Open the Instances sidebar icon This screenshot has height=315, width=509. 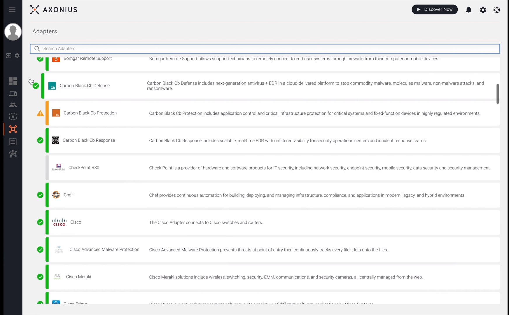click(13, 154)
